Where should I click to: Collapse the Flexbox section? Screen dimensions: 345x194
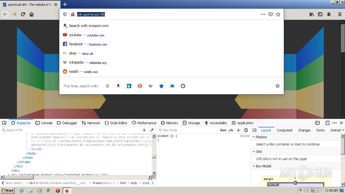pos(254,137)
